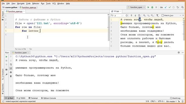Open the File menu
The width and height of the screenshot is (186, 104).
point(3,3)
